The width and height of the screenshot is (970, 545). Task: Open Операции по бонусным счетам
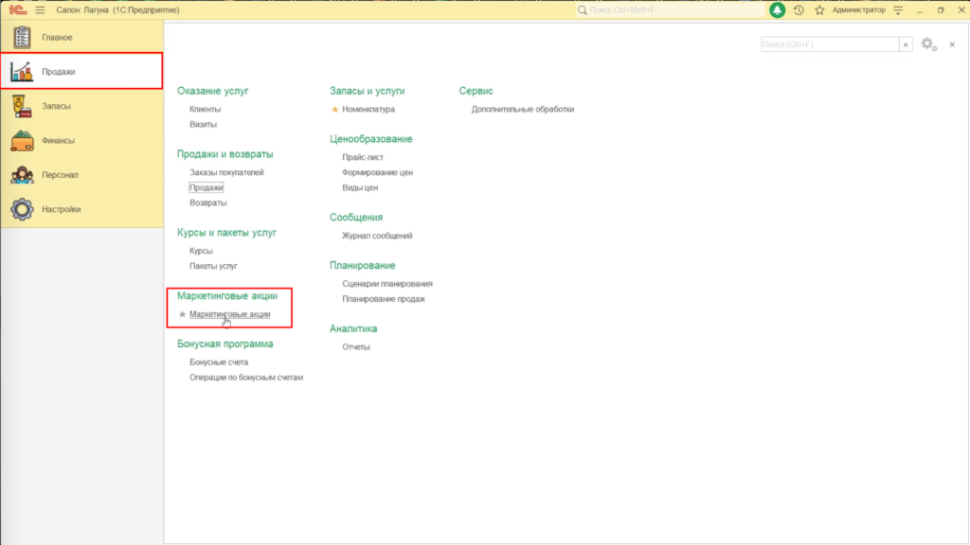246,377
